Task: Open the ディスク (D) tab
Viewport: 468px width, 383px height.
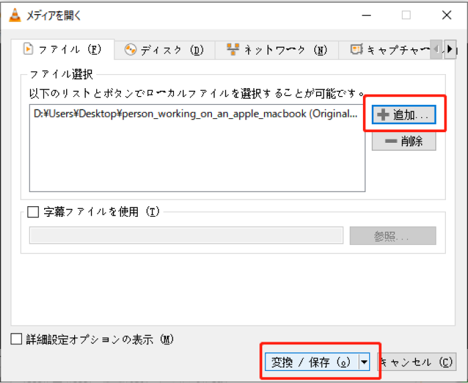Action: (x=164, y=50)
